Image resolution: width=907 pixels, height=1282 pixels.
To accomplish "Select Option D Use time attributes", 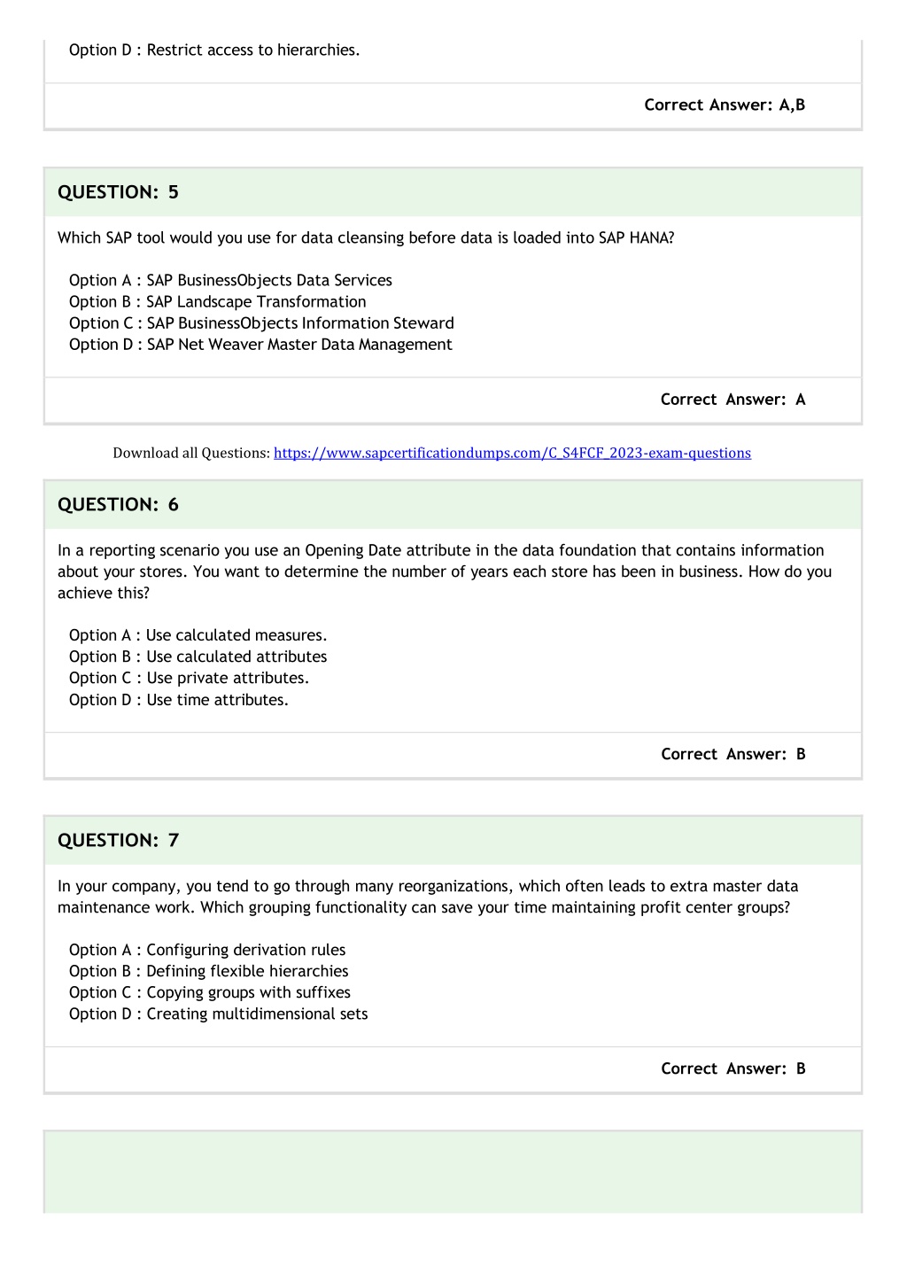I will [179, 700].
